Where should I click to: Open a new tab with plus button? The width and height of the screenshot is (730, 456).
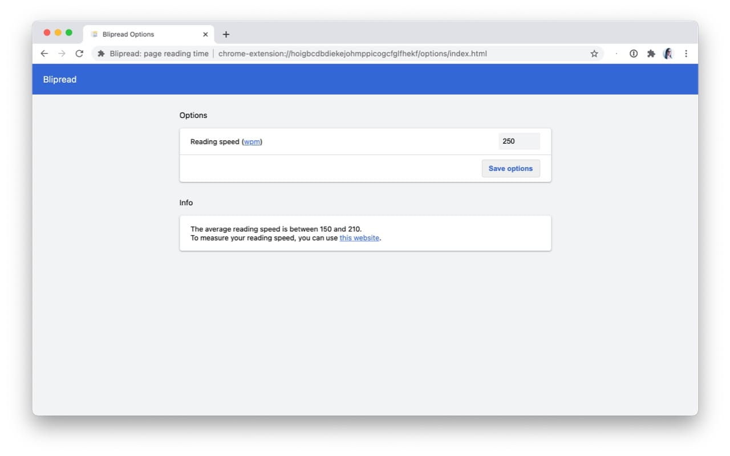pos(226,34)
